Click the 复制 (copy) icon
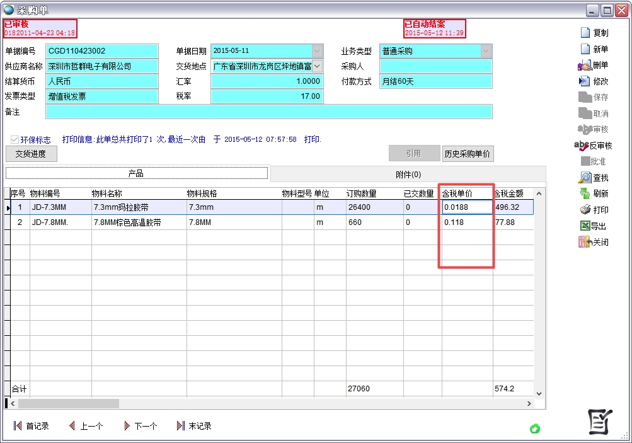Image resolution: width=632 pixels, height=443 pixels. [585, 33]
